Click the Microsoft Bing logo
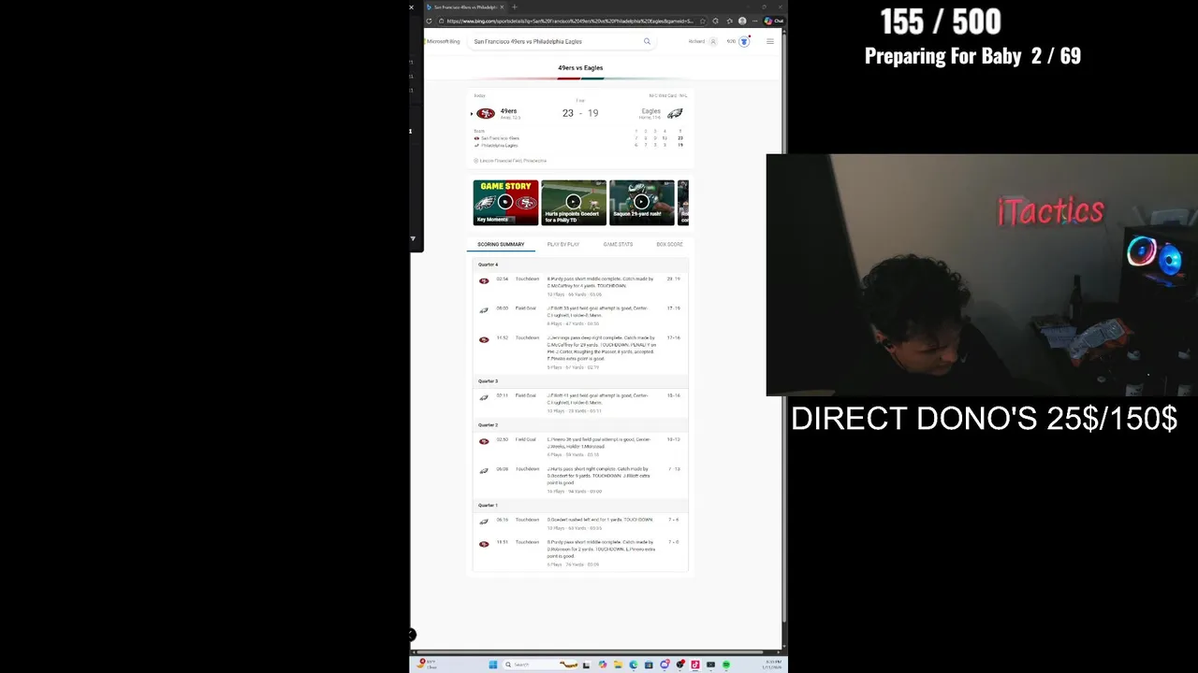This screenshot has height=673, width=1198. 443,41
